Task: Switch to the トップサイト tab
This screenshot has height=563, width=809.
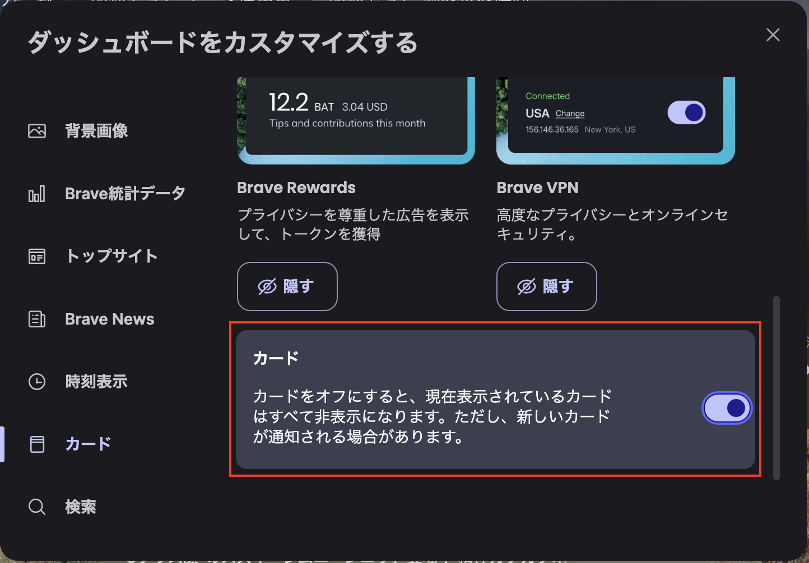Action: (111, 256)
